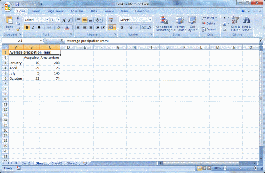
Task: Paste clipboard contents with Paste icon
Action: point(10,20)
